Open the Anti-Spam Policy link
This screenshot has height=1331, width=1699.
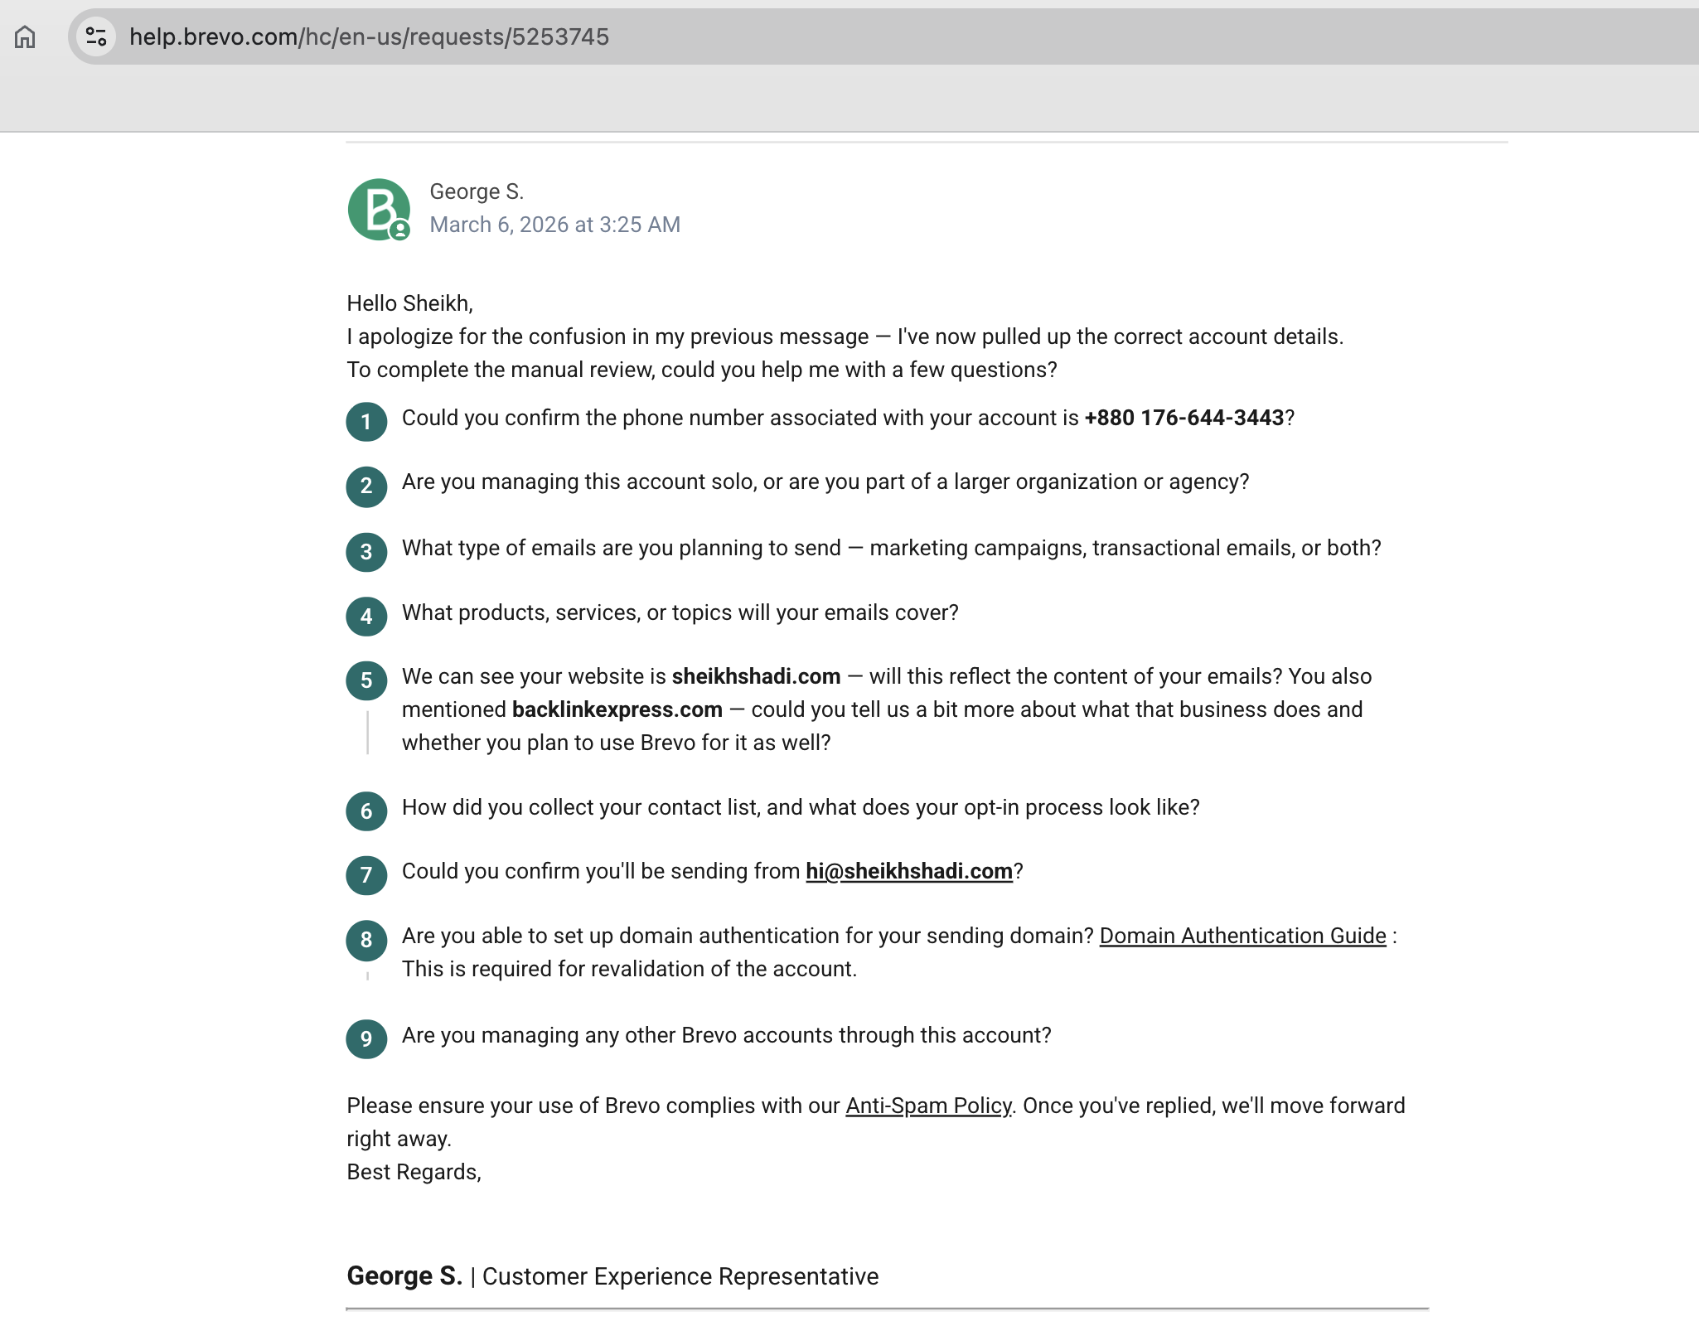click(x=927, y=1106)
